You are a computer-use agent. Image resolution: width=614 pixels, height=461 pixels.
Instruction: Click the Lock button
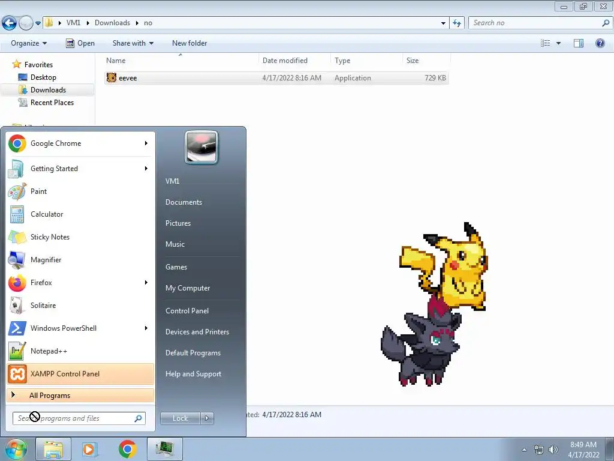click(x=180, y=418)
